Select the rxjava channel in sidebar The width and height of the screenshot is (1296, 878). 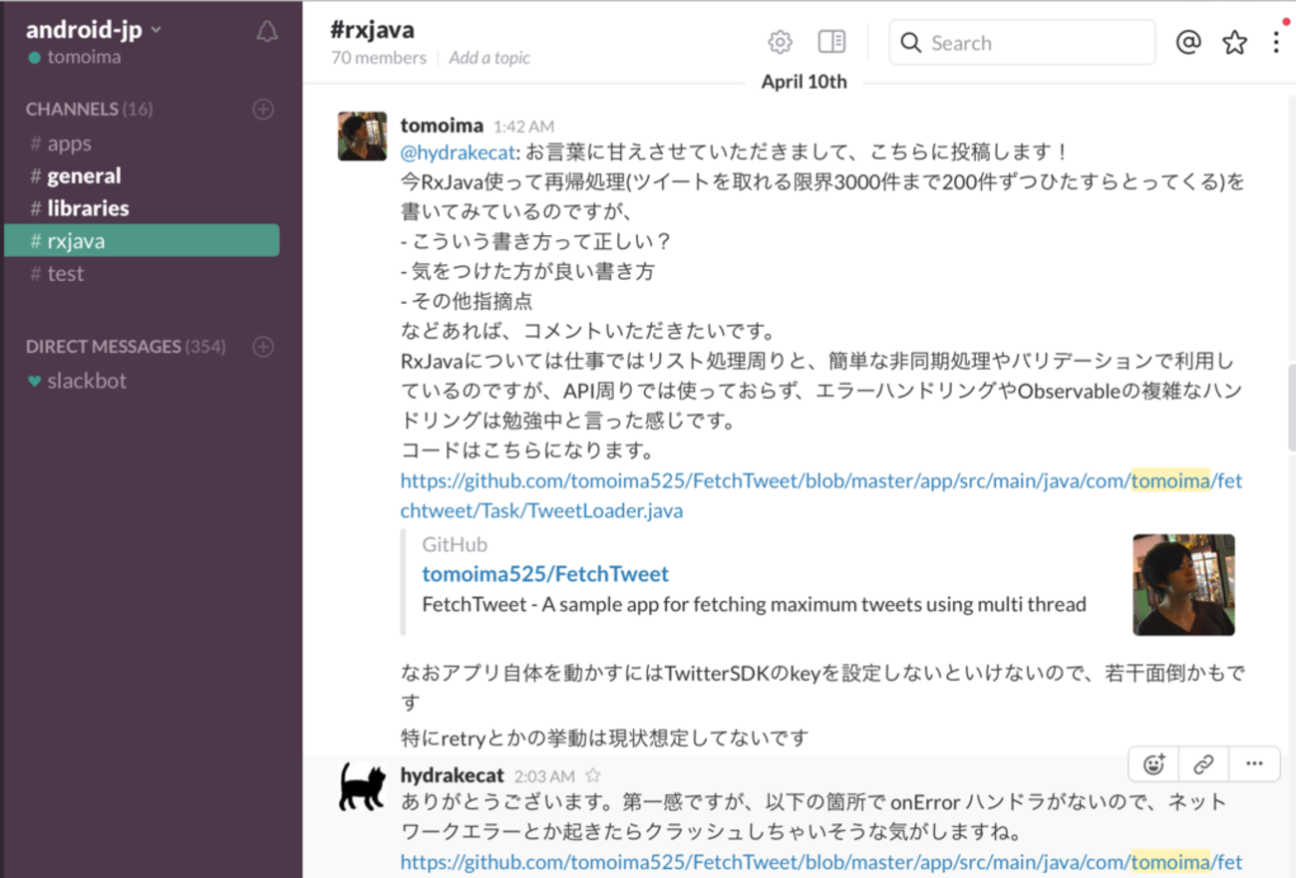pyautogui.click(x=142, y=241)
